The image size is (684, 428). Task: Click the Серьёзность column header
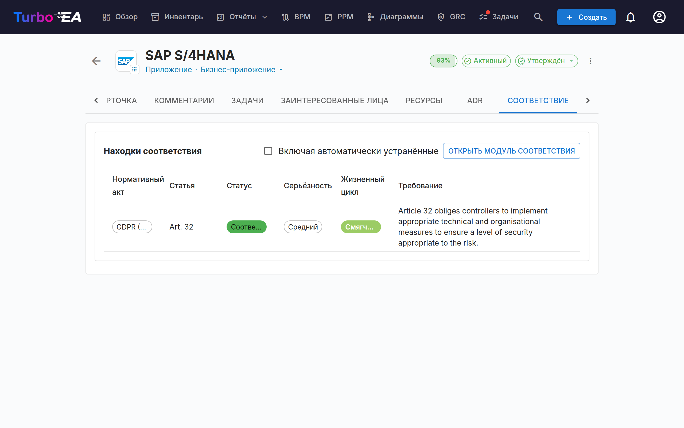point(308,186)
